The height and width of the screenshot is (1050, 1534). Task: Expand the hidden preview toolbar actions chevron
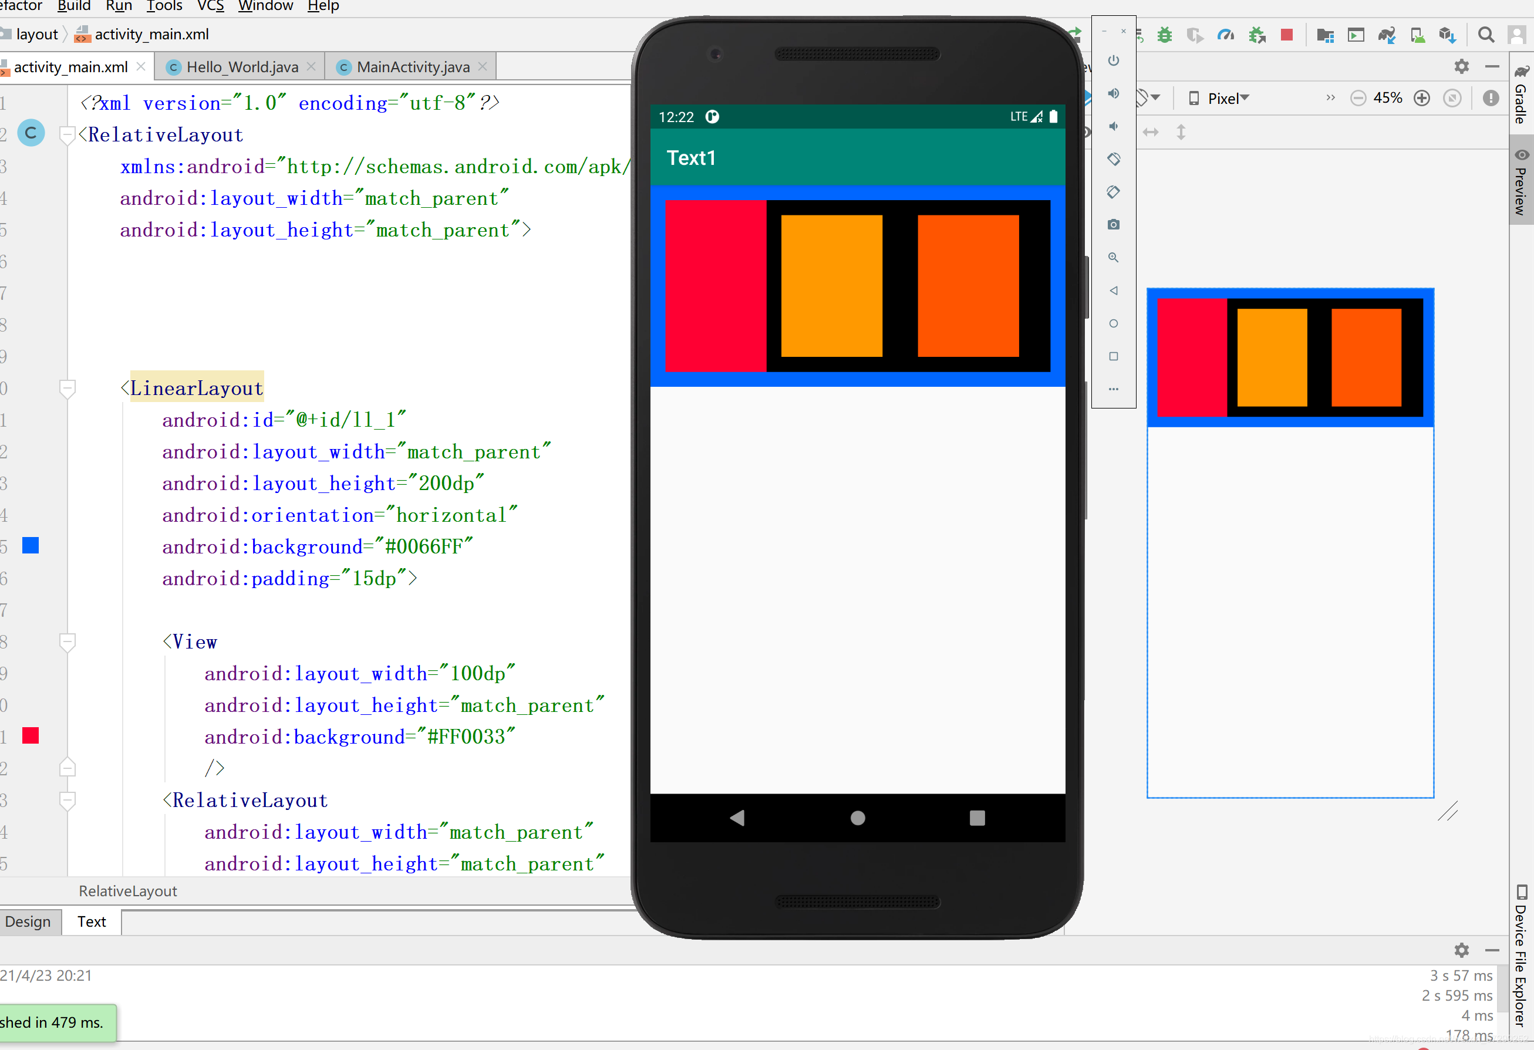(x=1330, y=97)
